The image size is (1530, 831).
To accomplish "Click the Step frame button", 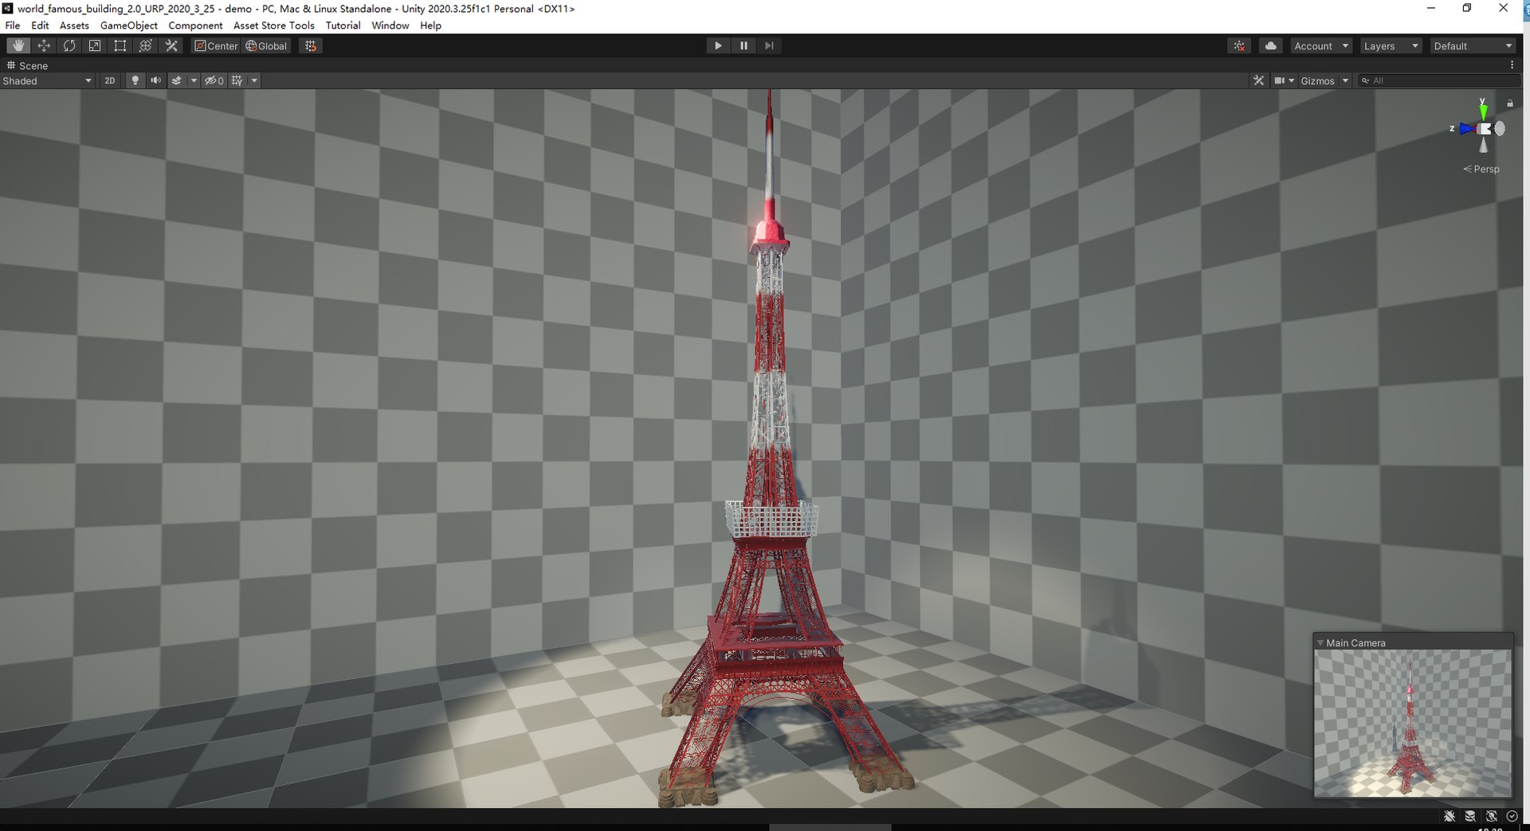I will point(769,45).
